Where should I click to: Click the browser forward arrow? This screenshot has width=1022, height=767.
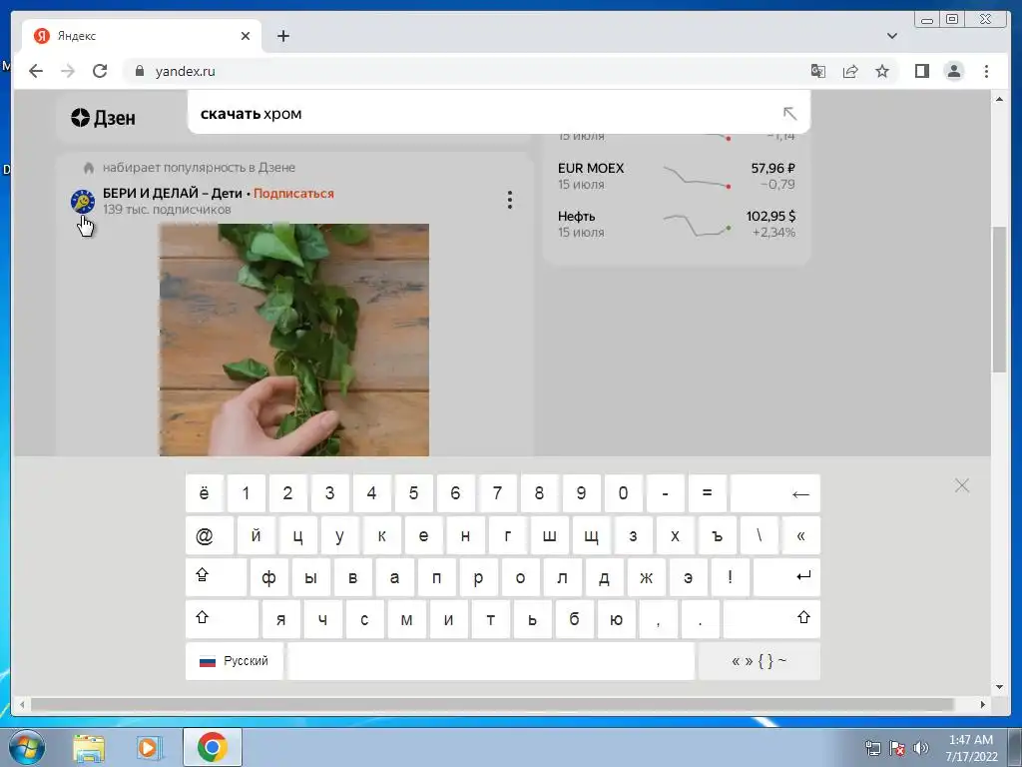click(x=68, y=71)
